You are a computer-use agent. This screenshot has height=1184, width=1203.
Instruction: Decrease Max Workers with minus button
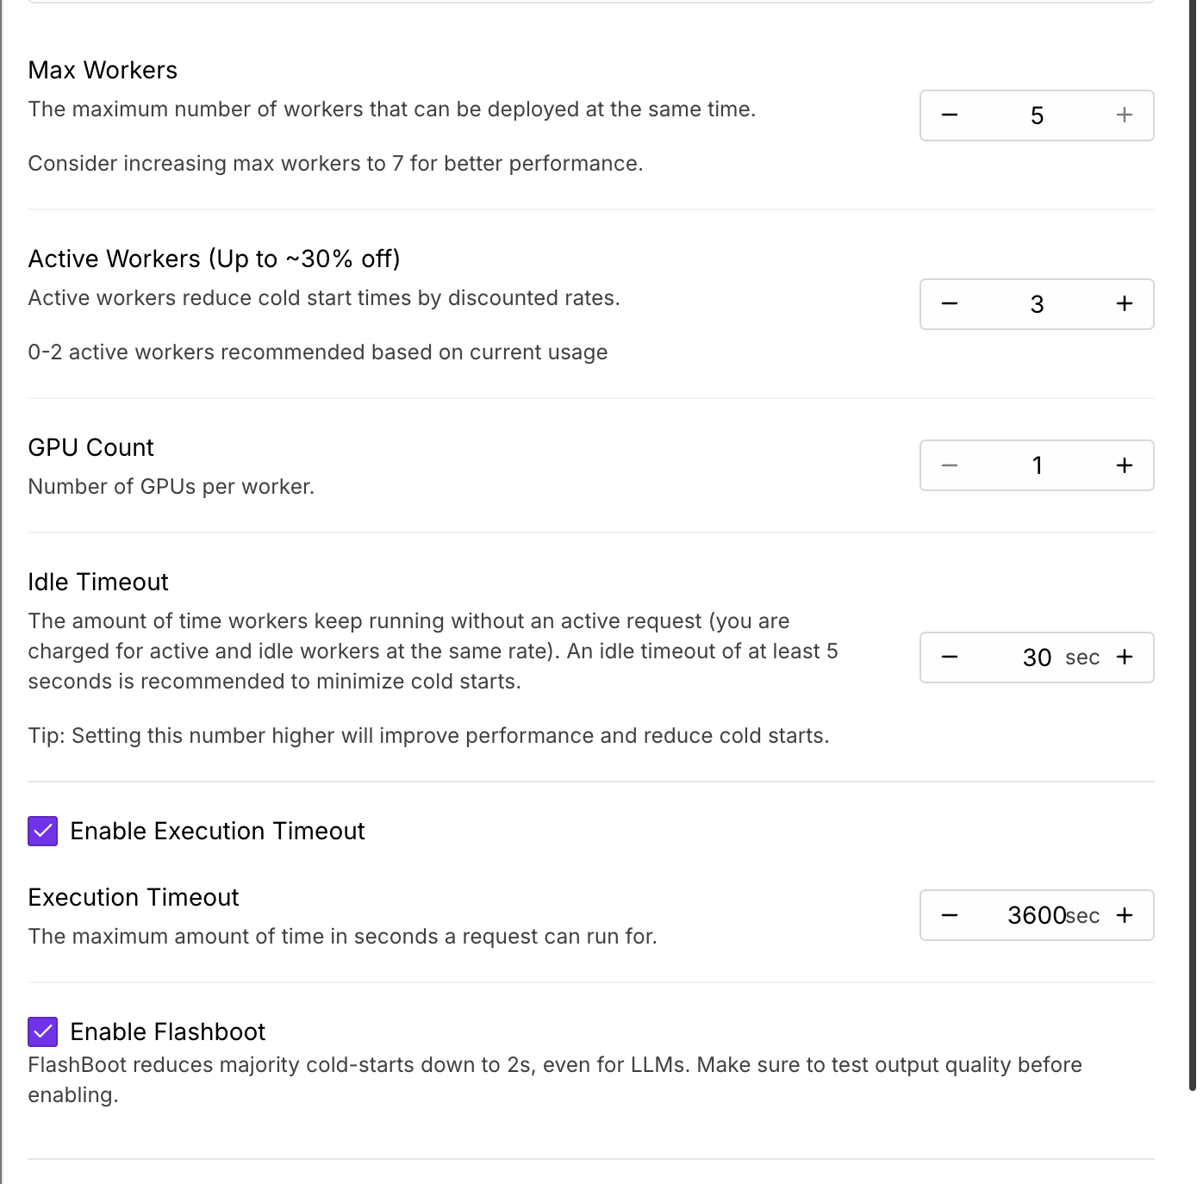click(950, 115)
